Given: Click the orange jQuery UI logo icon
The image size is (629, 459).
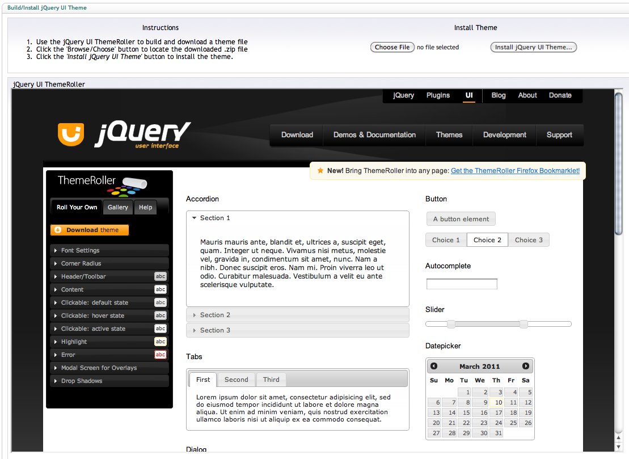Looking at the screenshot, I should (71, 134).
